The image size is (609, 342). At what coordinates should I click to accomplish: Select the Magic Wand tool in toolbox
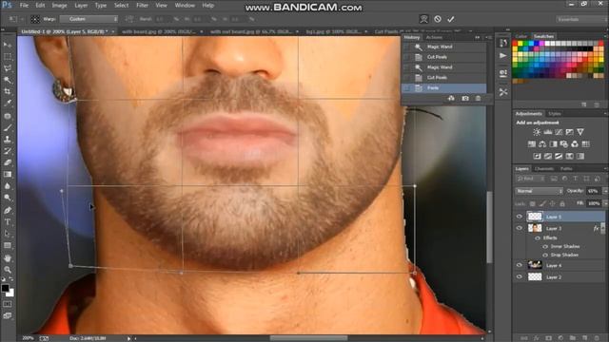point(8,80)
